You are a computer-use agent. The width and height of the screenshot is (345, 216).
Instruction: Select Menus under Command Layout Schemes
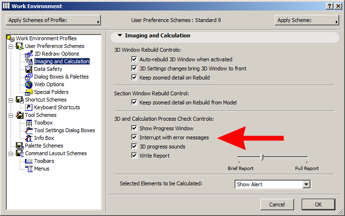click(x=41, y=169)
